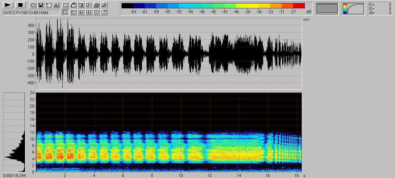Click the yellow -38 dB segment of color scale
The image size is (395, 178).
[247, 6]
